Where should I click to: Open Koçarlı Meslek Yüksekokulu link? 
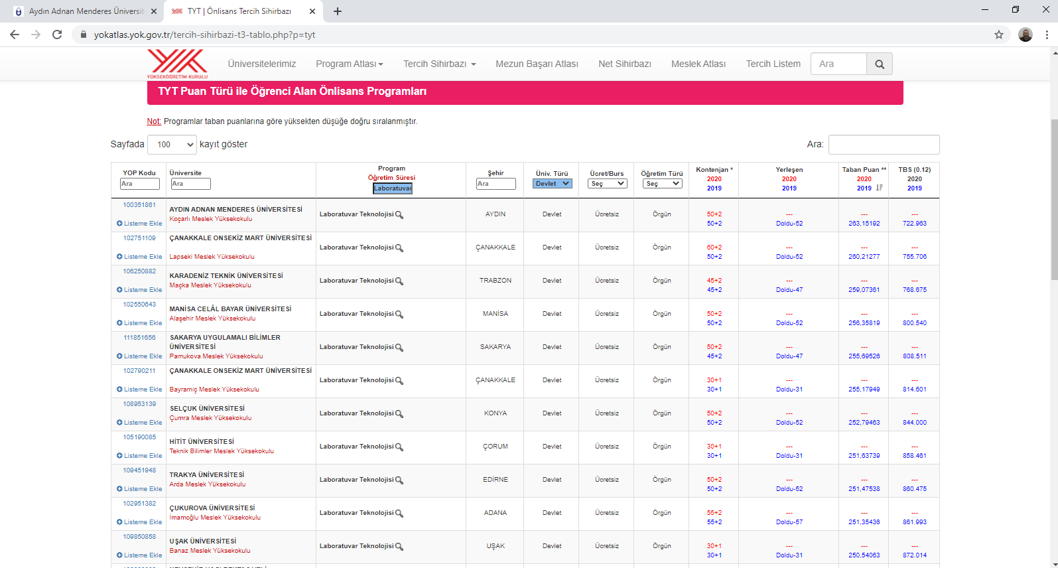(211, 219)
